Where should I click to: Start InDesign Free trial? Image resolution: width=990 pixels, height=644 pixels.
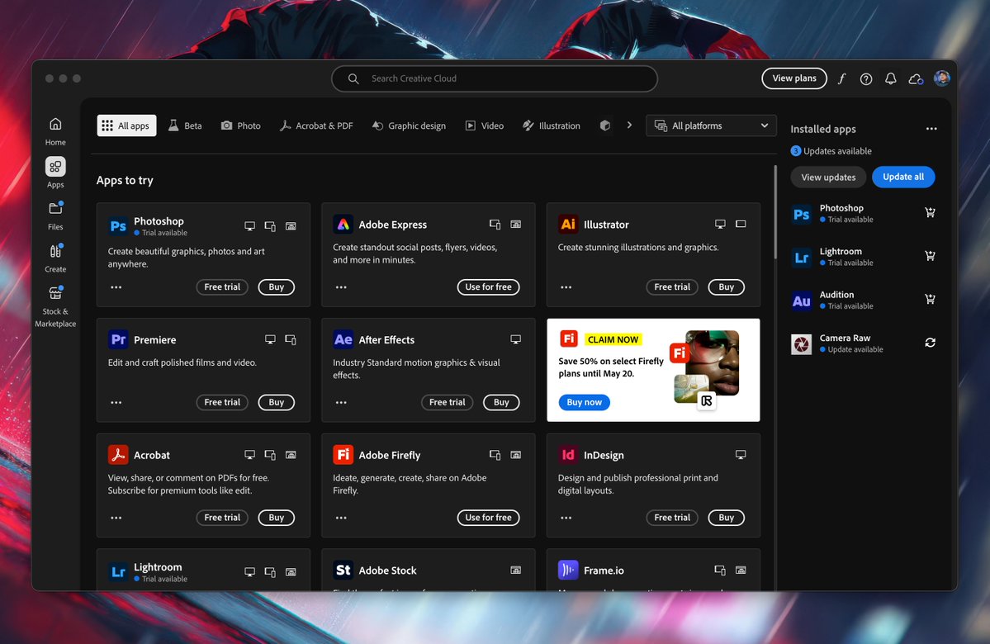pos(672,517)
